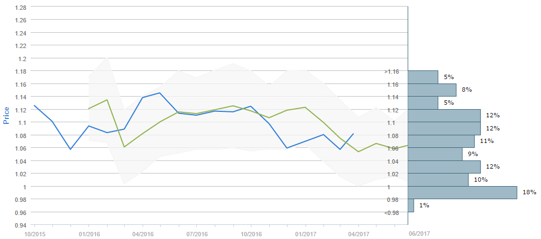Select the 9% distribution bar

(x=435, y=154)
